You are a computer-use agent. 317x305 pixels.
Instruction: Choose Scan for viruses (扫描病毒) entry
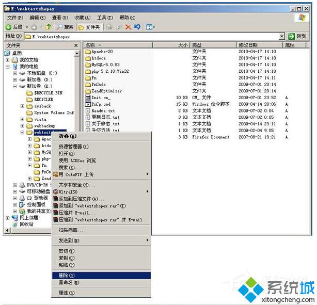tap(102, 230)
